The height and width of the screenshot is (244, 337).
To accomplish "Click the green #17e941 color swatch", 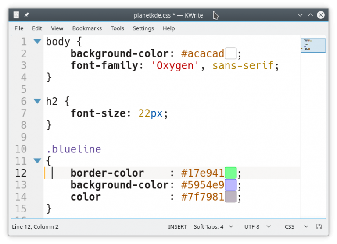I will pyautogui.click(x=230, y=173).
